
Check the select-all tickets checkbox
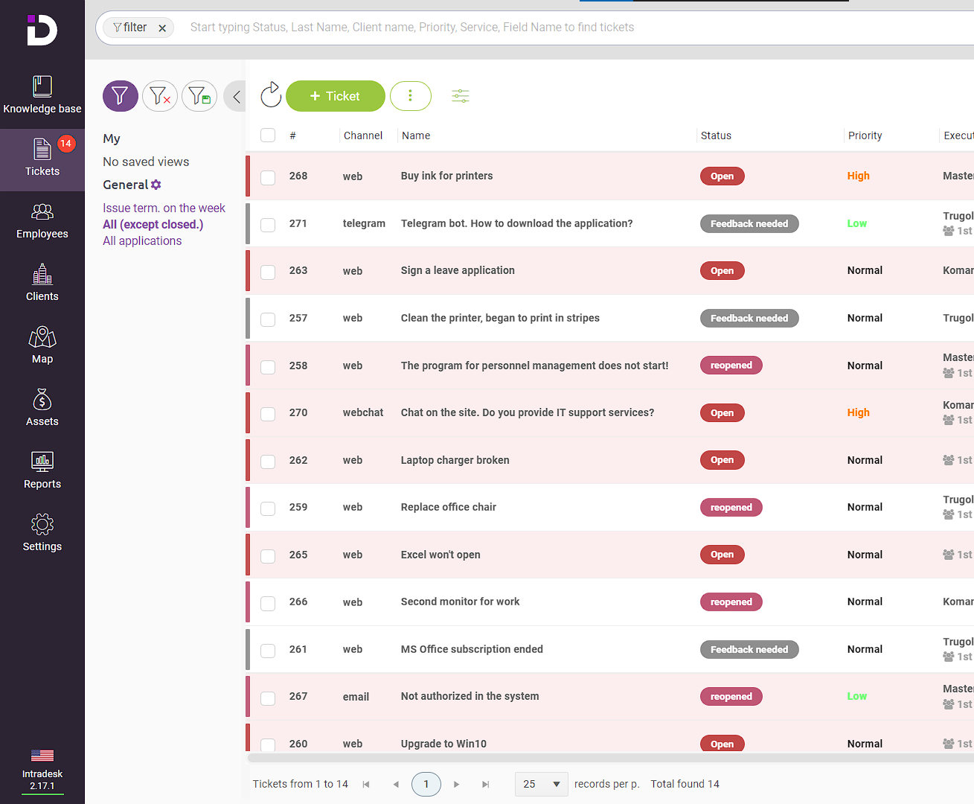click(x=268, y=135)
